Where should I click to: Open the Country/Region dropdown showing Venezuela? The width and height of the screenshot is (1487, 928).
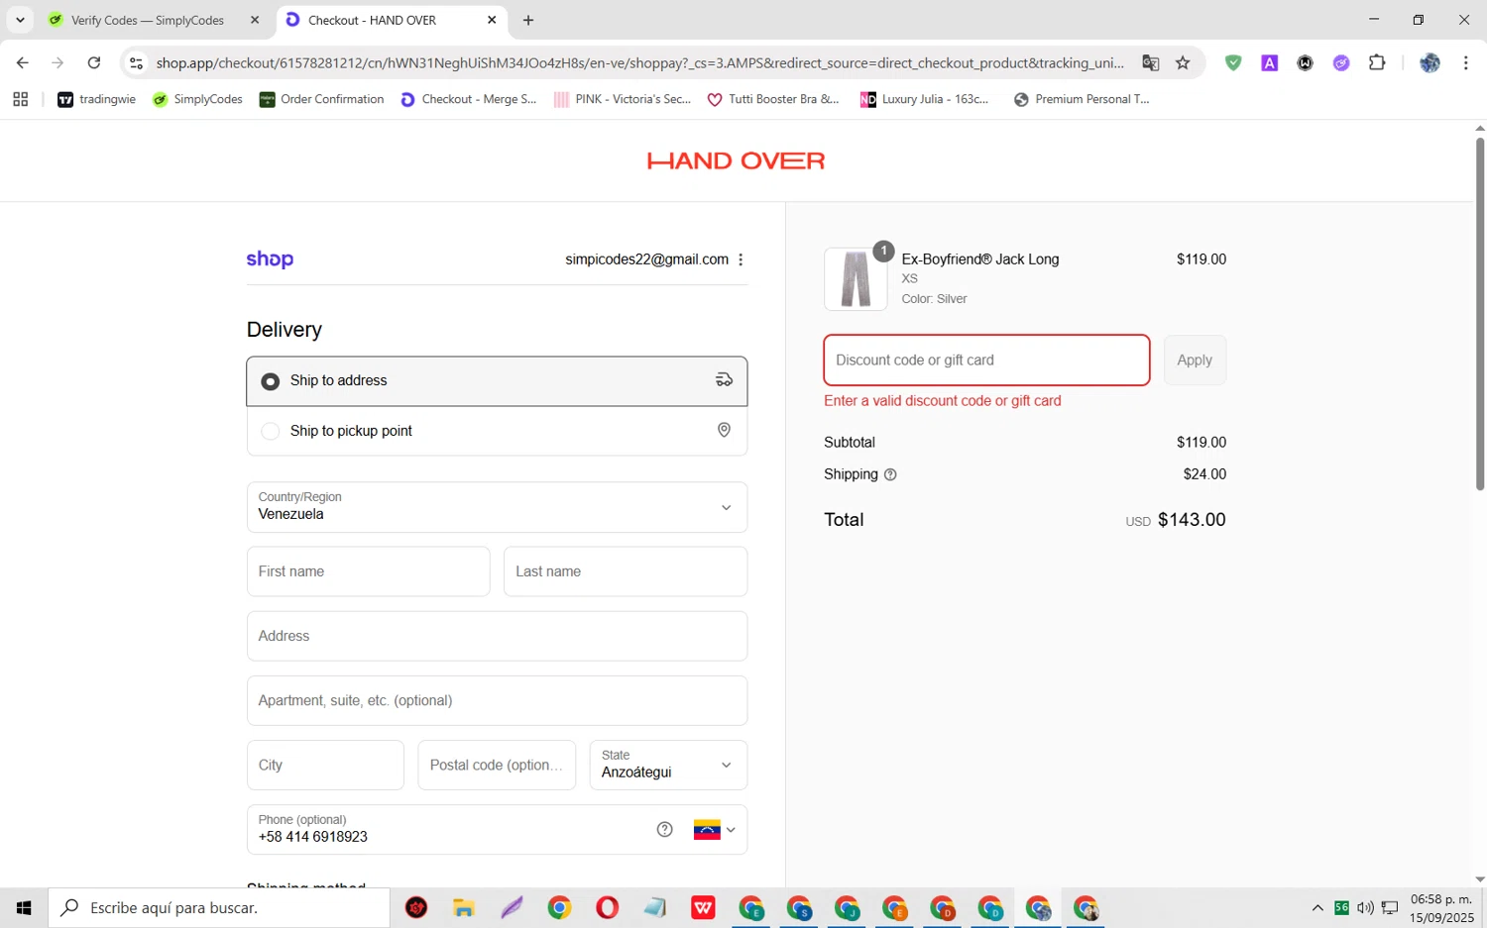pos(497,507)
